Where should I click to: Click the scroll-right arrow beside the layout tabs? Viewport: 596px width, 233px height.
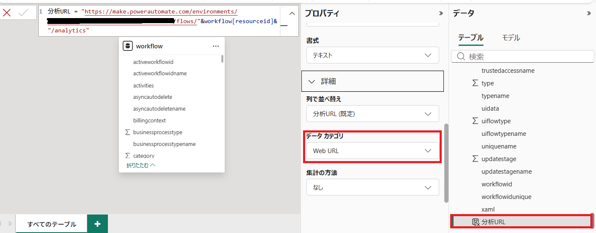[x=10, y=224]
